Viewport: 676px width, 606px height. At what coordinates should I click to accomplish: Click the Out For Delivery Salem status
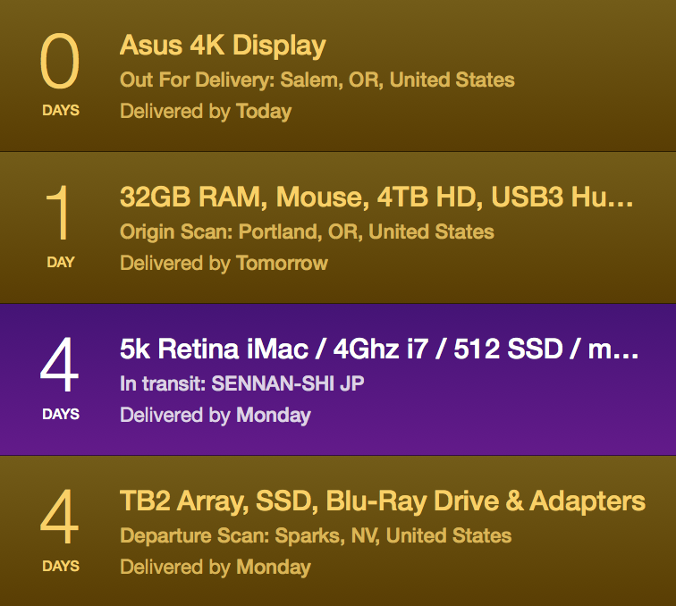317,80
